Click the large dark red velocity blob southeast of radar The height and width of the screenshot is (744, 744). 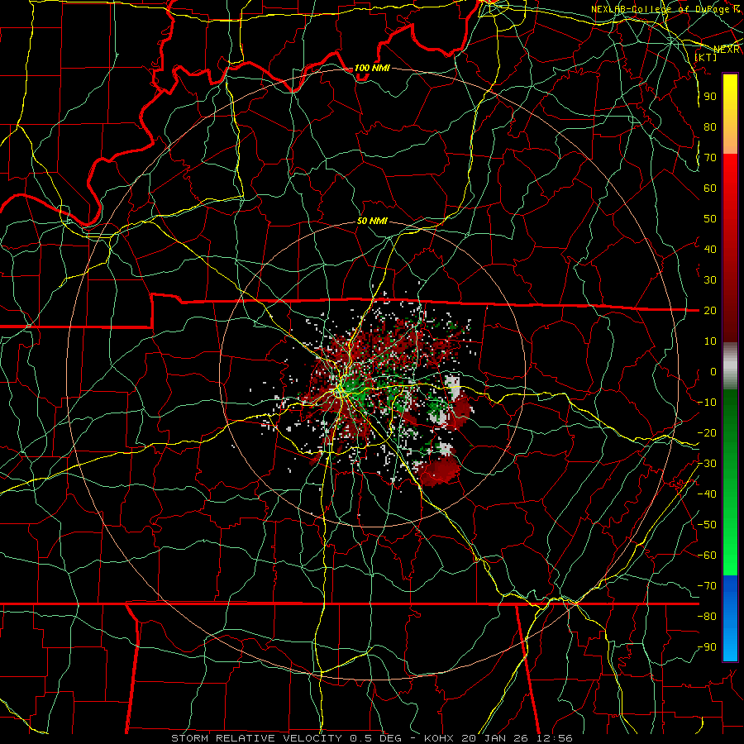[441, 470]
